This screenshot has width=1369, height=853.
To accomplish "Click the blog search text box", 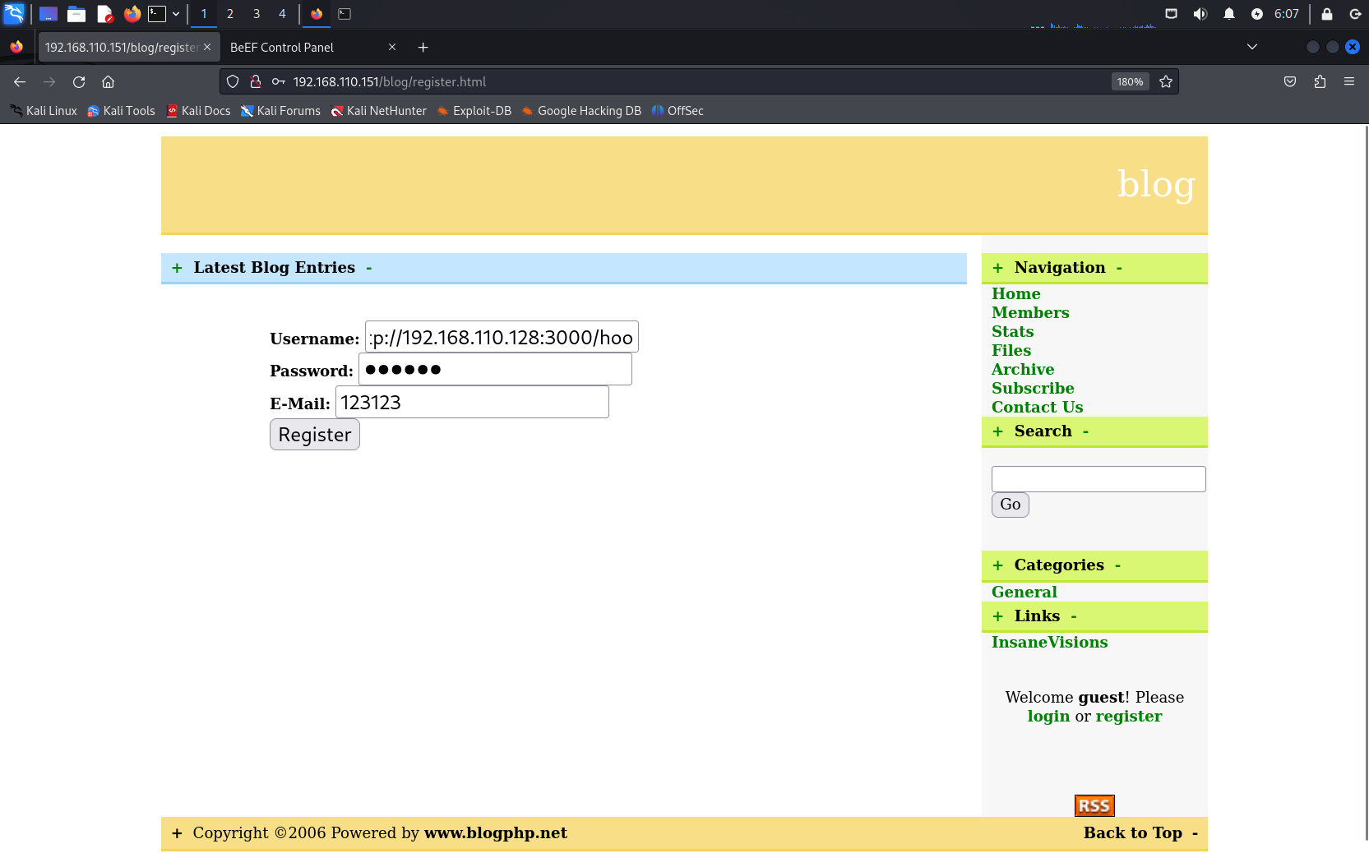I will pos(1098,479).
